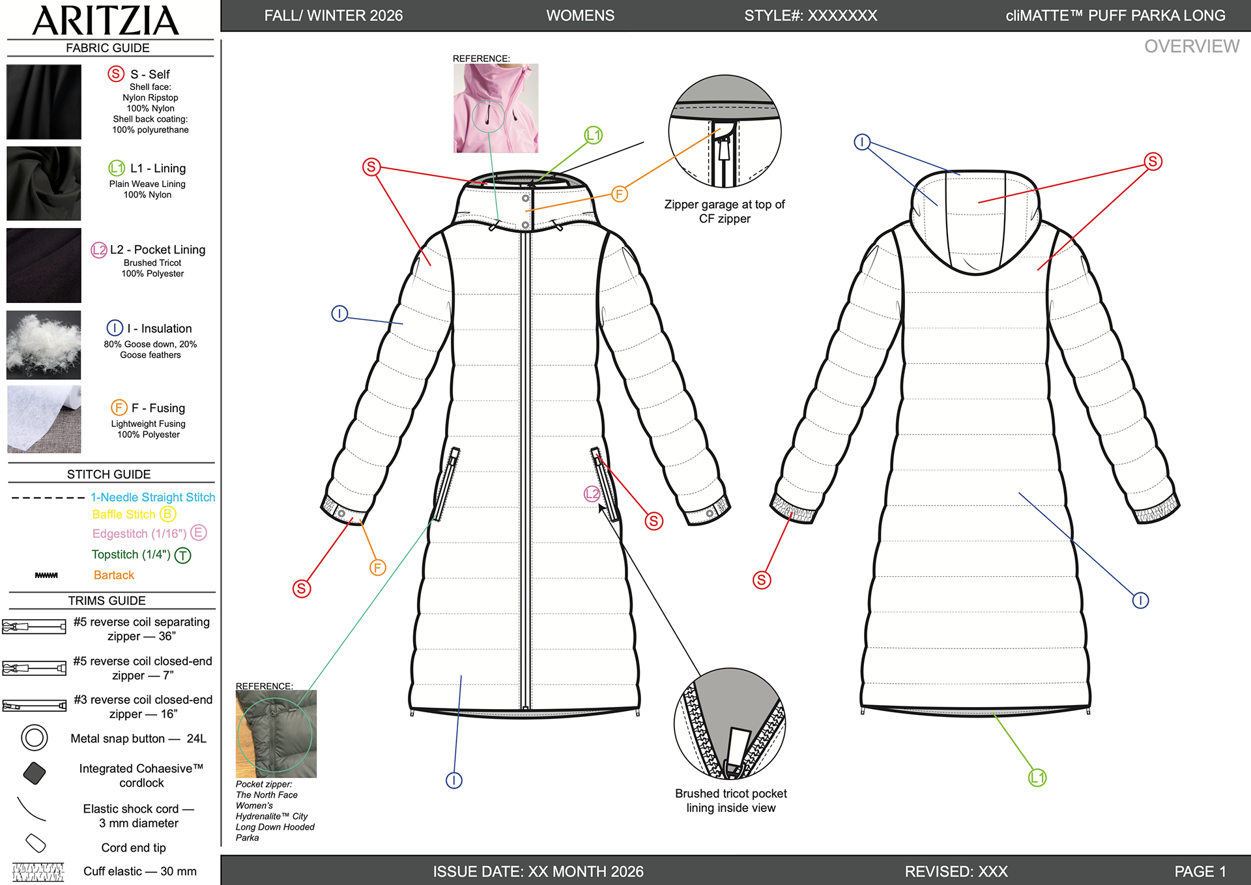
Task: Click the green L1 Lining legend icon
Action: (x=116, y=168)
